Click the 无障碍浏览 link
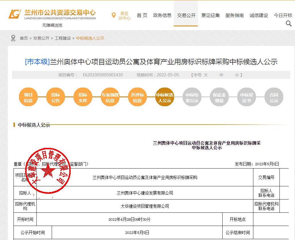 [52, 25]
